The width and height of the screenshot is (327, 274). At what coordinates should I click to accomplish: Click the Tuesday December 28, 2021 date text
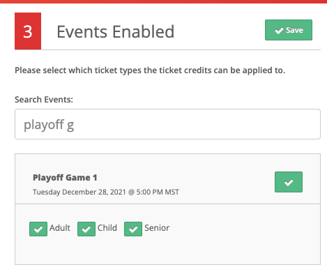(x=79, y=192)
